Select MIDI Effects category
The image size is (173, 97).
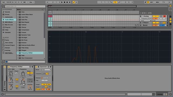9,22
